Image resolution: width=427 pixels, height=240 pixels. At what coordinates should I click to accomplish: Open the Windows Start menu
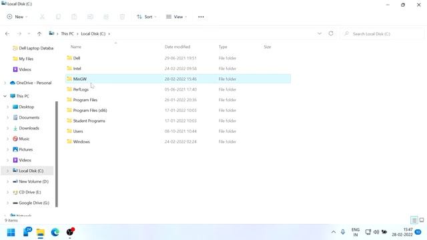click(x=11, y=233)
